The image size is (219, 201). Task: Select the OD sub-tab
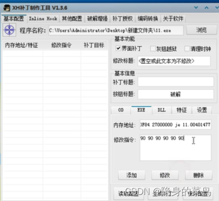121,110
